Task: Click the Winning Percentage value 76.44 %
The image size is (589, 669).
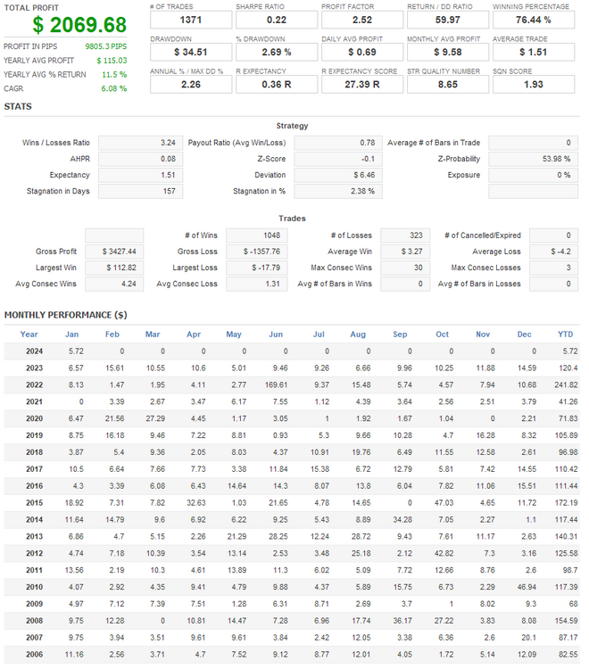Action: 534,20
